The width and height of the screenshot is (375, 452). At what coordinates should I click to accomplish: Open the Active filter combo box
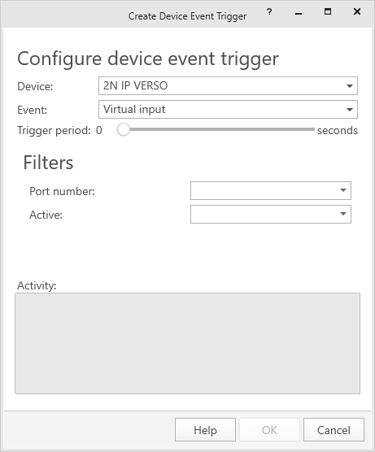coord(271,214)
